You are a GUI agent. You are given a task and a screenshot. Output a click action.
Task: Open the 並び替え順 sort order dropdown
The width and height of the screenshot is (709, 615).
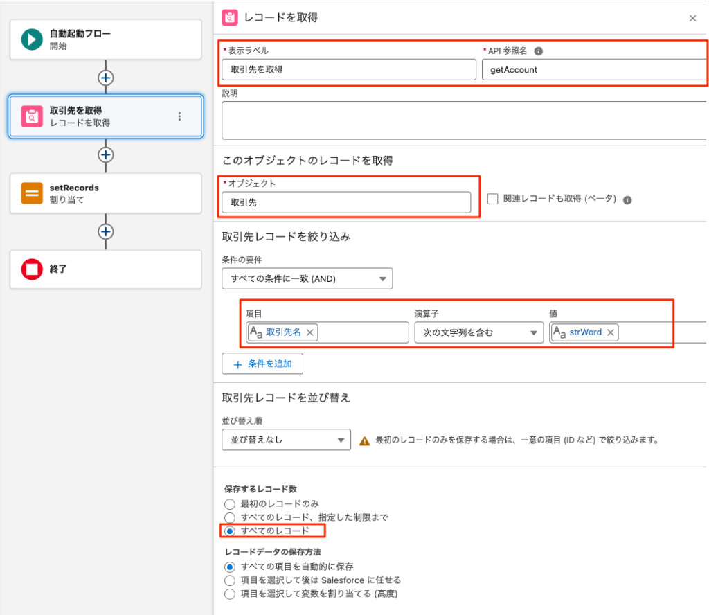pos(286,440)
